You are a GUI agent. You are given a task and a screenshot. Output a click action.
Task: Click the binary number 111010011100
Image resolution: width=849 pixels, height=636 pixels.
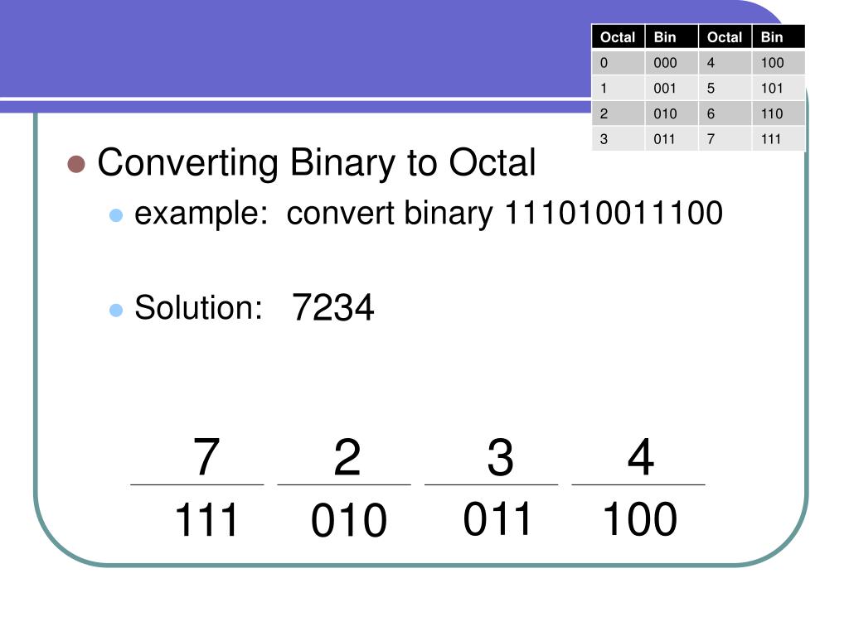613,213
